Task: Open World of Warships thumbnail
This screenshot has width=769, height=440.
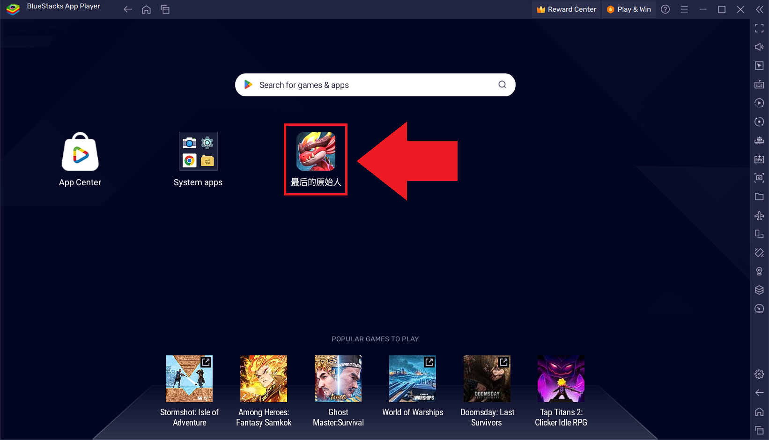Action: pyautogui.click(x=413, y=379)
